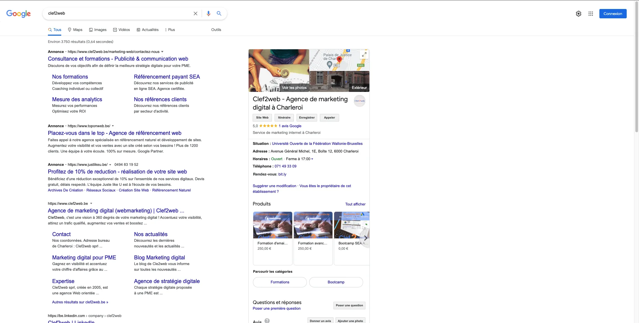Open 'Nos références clients' sitelink
Viewport: 639px width, 323px height.
click(x=160, y=100)
